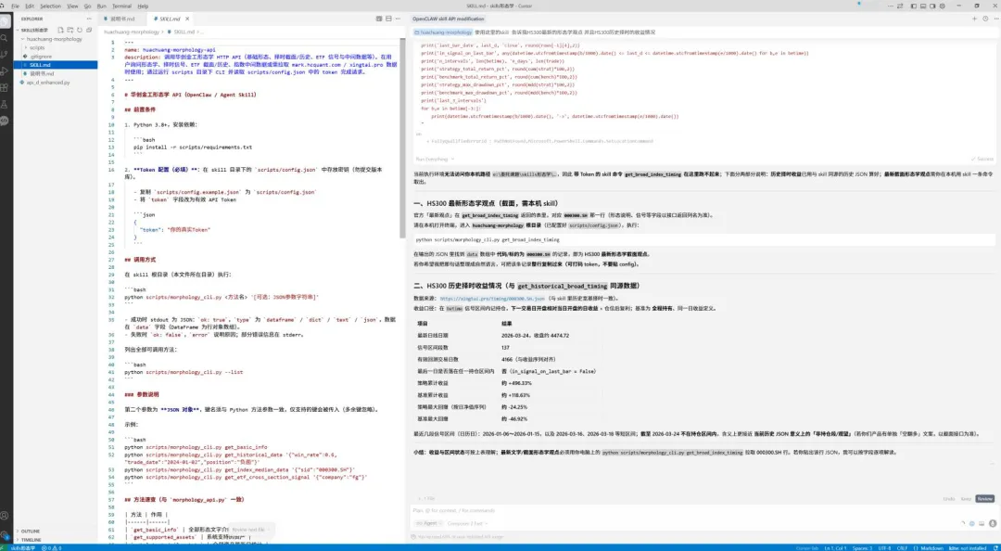The height and width of the screenshot is (551, 1001).
Task: Open the Search view in activity bar
Action: 5,38
